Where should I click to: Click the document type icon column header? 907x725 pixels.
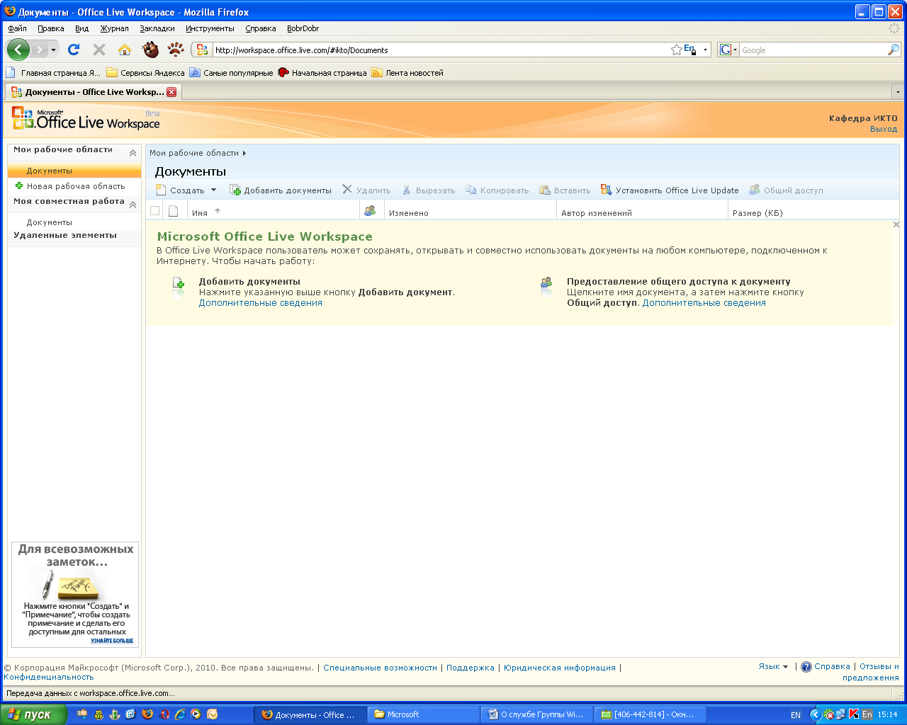click(x=173, y=211)
